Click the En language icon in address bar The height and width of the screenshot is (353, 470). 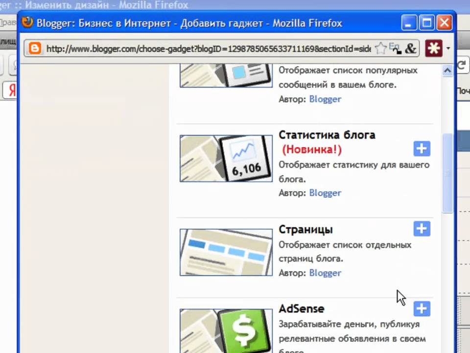(395, 48)
